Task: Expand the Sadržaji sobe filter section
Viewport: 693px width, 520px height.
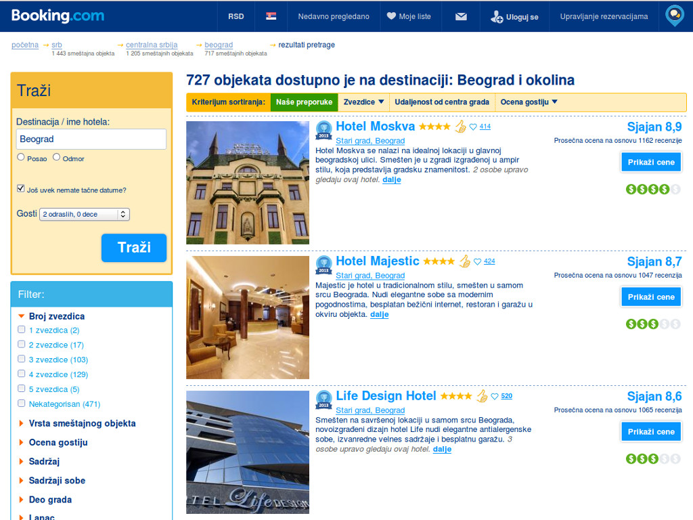Action: point(51,481)
